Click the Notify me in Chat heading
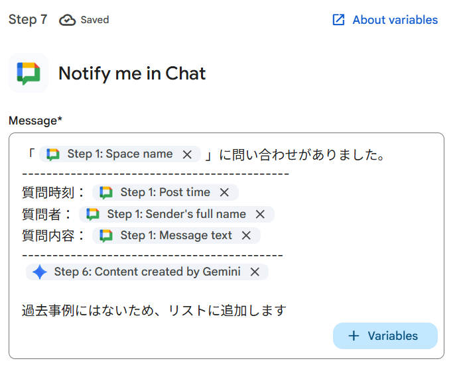The image size is (459, 371). (x=132, y=73)
